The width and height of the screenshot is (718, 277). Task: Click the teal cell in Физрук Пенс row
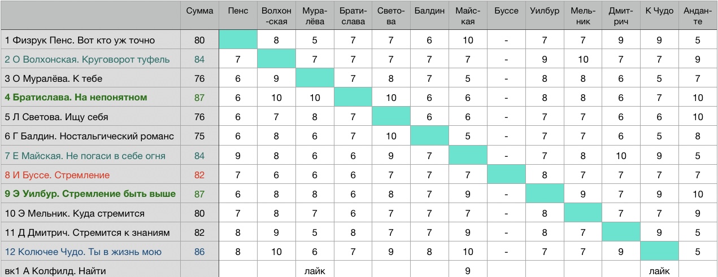click(238, 40)
